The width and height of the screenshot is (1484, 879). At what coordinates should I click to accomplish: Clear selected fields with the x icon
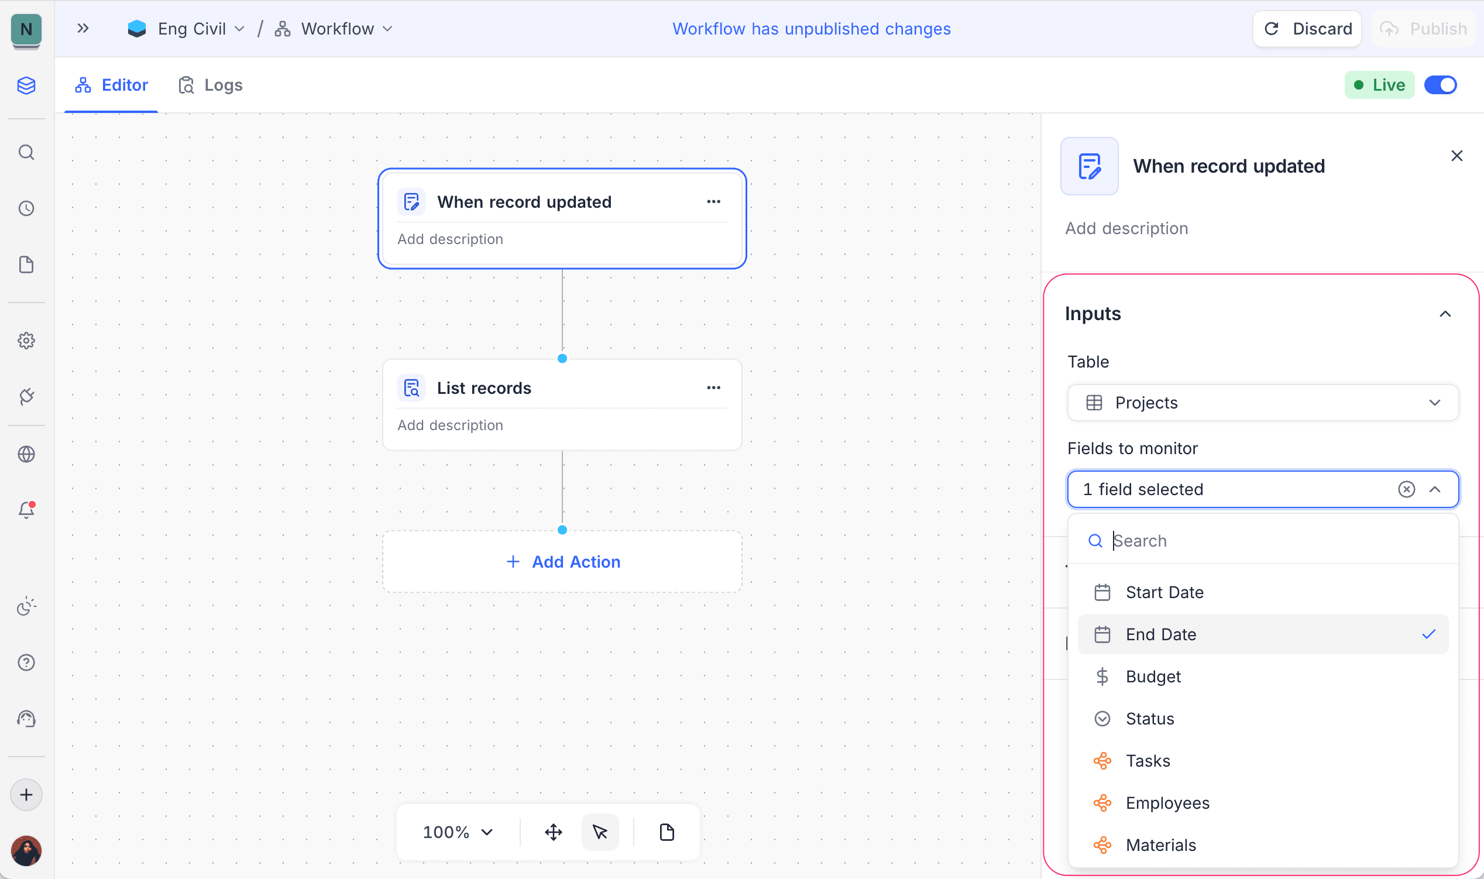click(x=1406, y=489)
